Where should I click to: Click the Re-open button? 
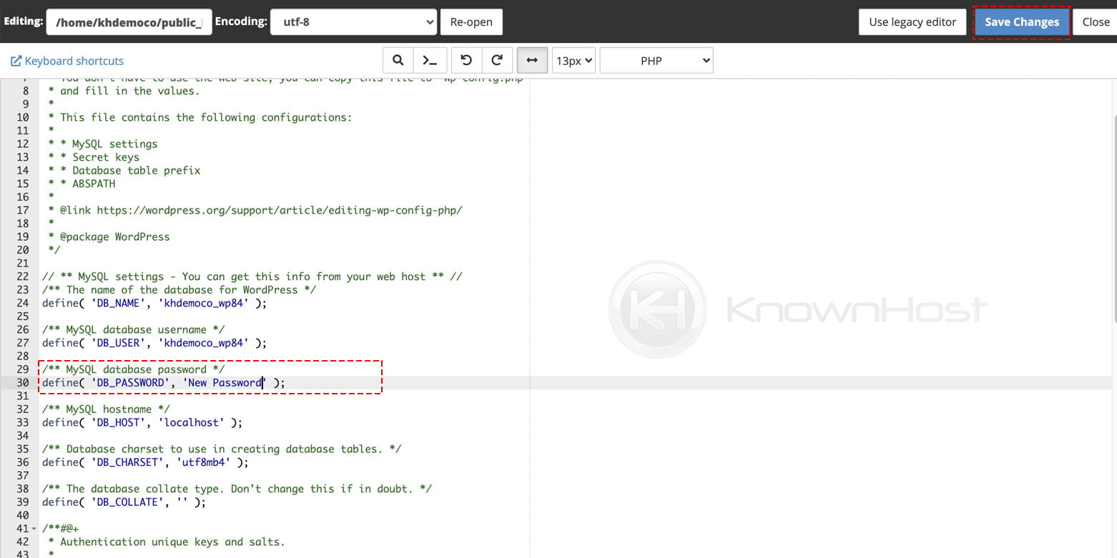(471, 21)
